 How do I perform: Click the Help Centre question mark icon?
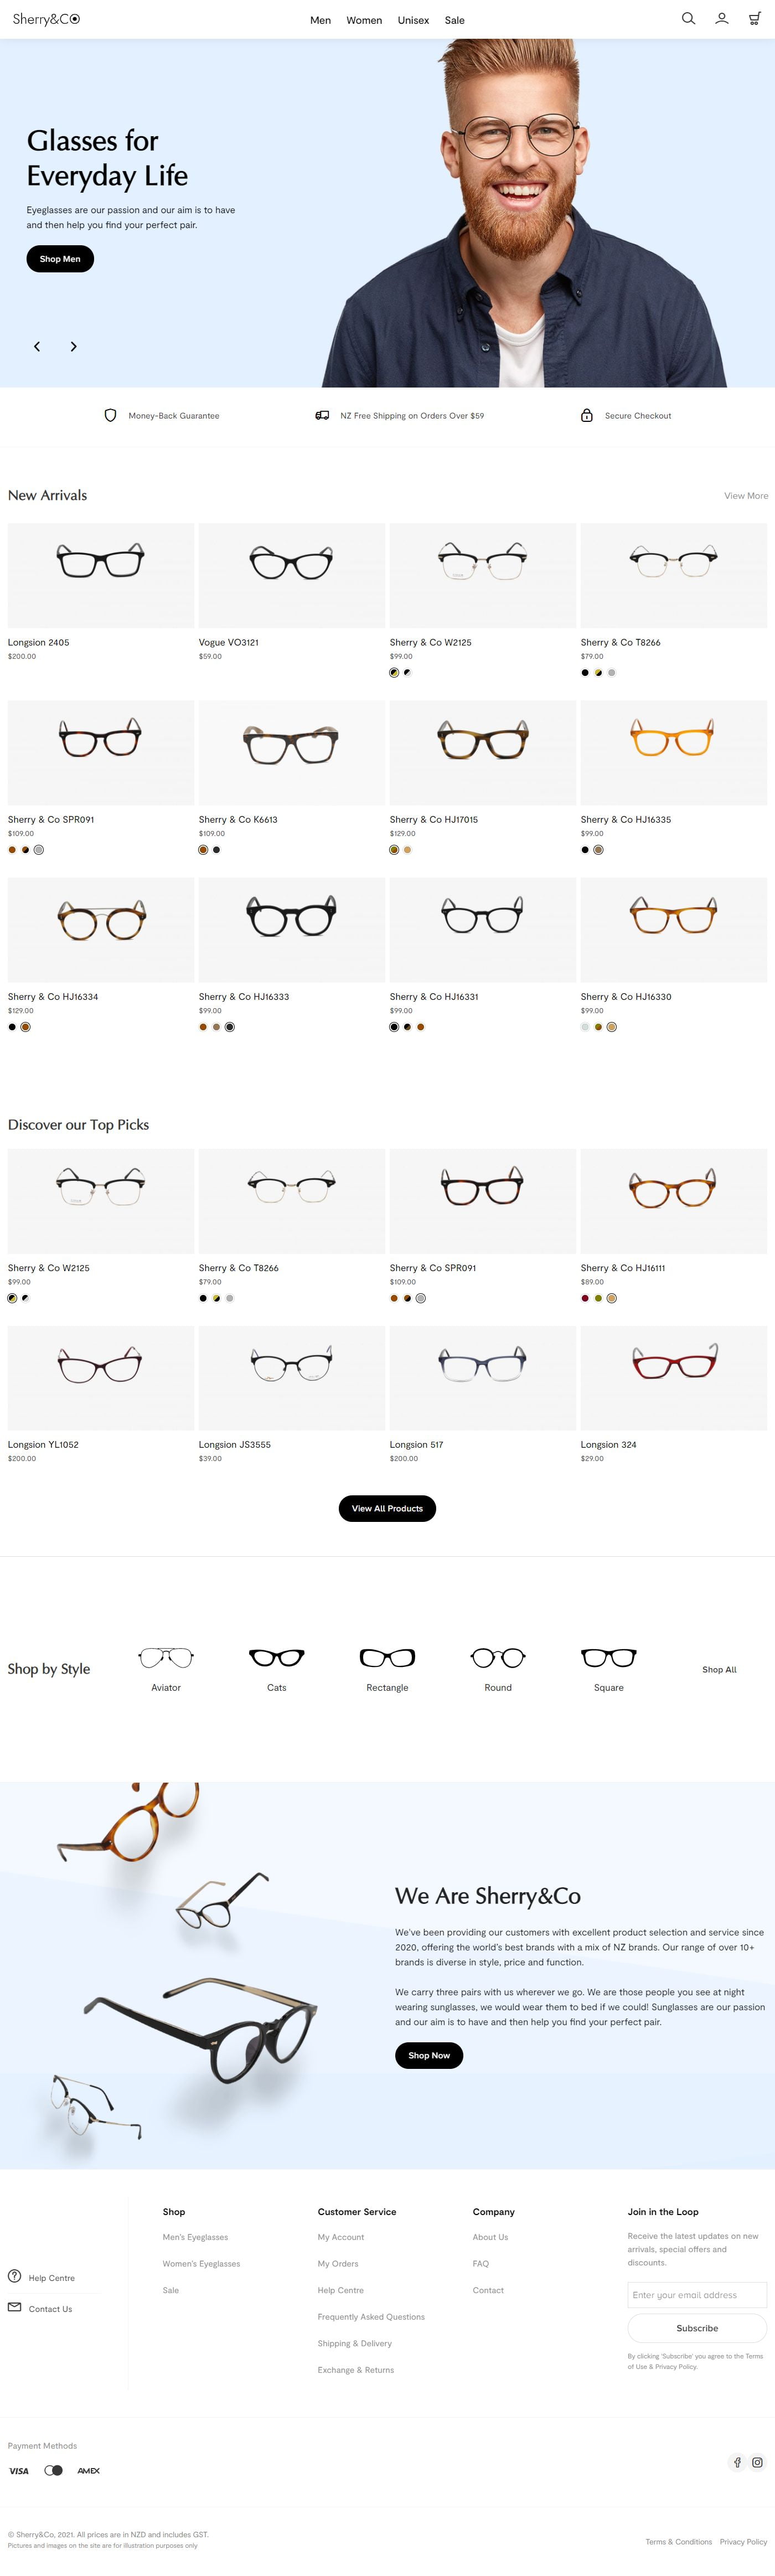tap(14, 2276)
